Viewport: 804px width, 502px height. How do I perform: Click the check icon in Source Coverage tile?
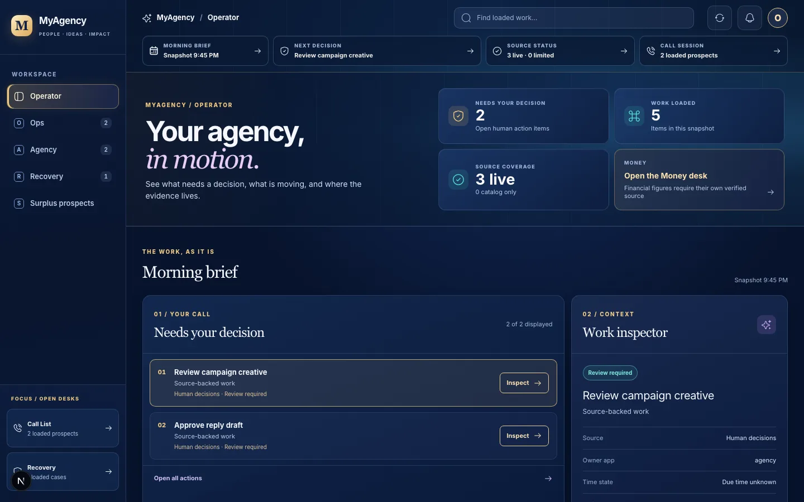point(458,180)
